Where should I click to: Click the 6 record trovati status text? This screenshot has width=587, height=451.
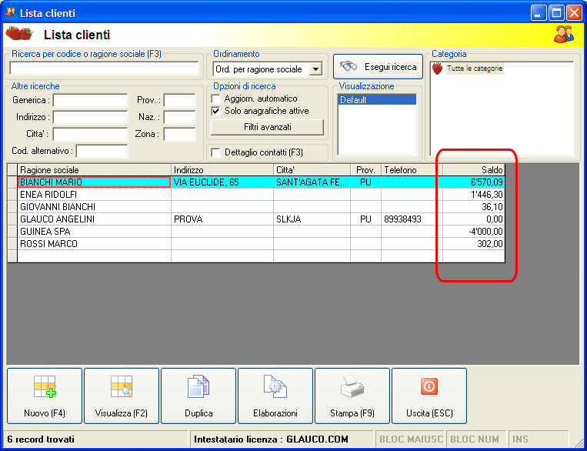point(41,439)
